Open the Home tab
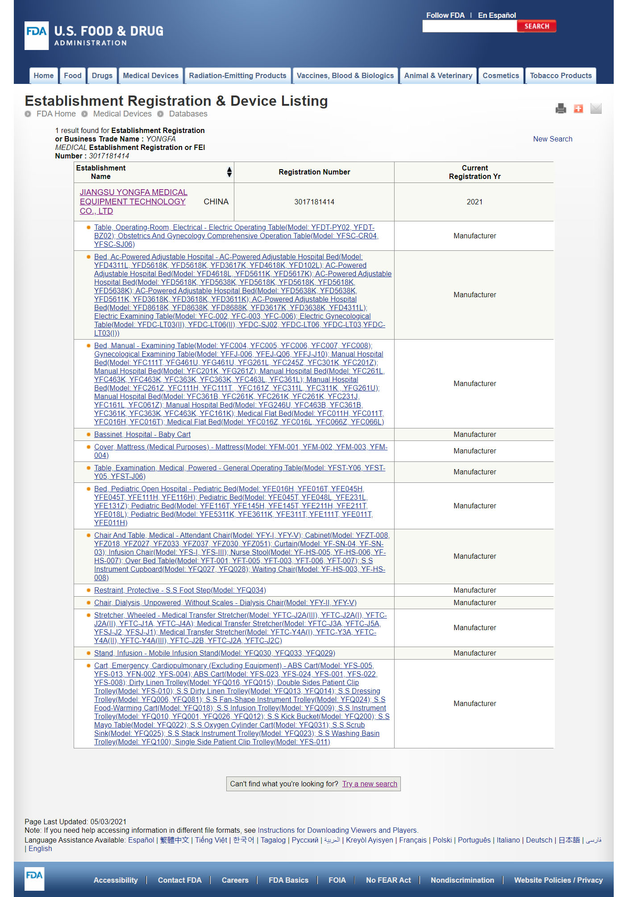This screenshot has width=628, height=897. tap(44, 75)
